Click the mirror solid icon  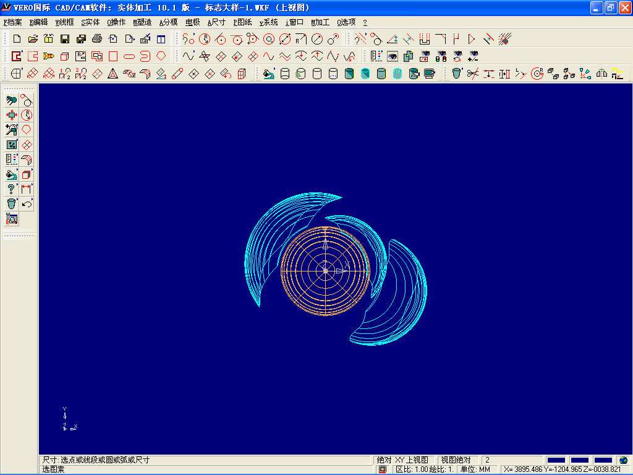pos(601,74)
